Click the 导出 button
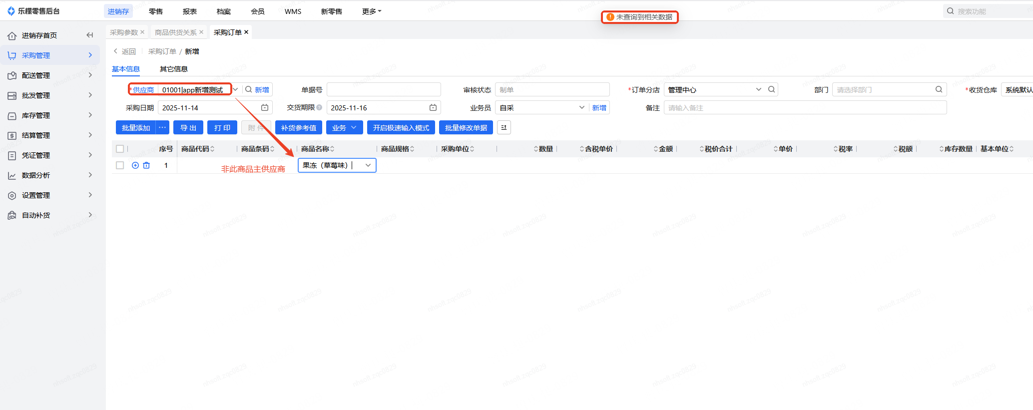The width and height of the screenshot is (1033, 410). coord(188,128)
